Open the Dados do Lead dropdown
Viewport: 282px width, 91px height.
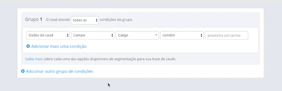tap(48, 36)
